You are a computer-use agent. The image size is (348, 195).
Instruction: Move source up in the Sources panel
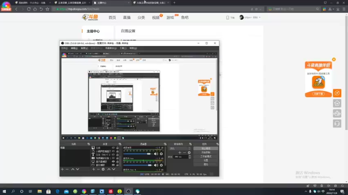109,169
